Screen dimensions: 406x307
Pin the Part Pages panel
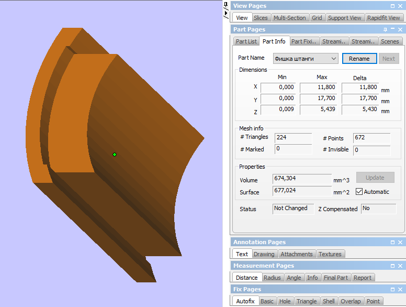coord(385,30)
